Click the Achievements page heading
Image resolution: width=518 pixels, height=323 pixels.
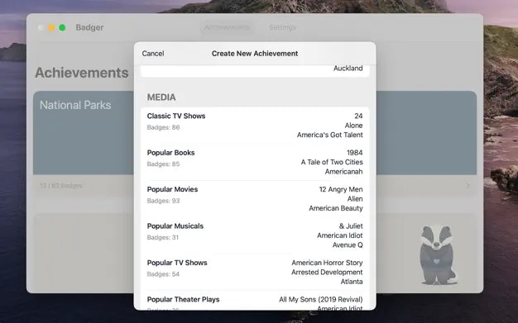pyautogui.click(x=82, y=73)
